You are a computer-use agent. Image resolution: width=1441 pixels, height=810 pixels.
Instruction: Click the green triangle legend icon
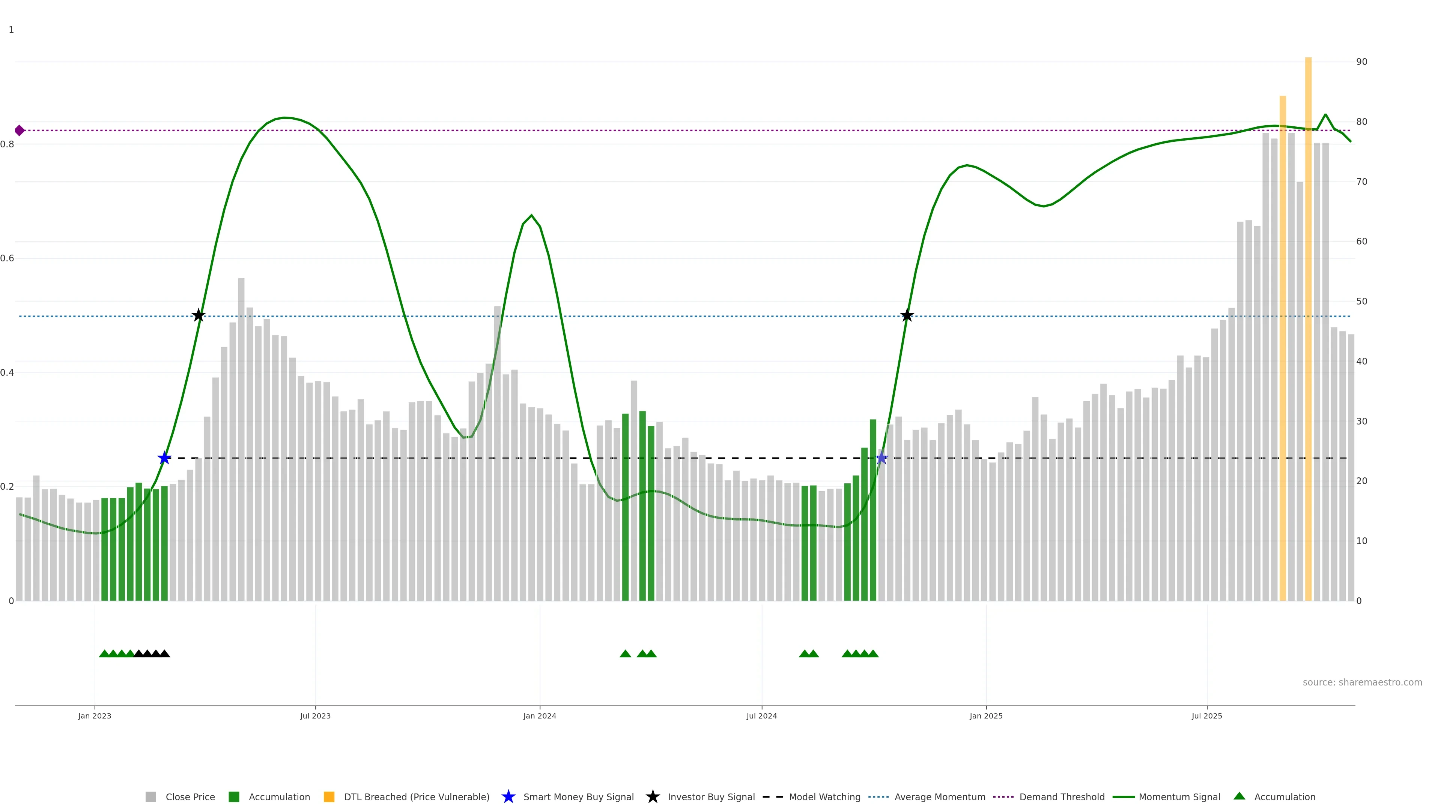coord(1239,796)
